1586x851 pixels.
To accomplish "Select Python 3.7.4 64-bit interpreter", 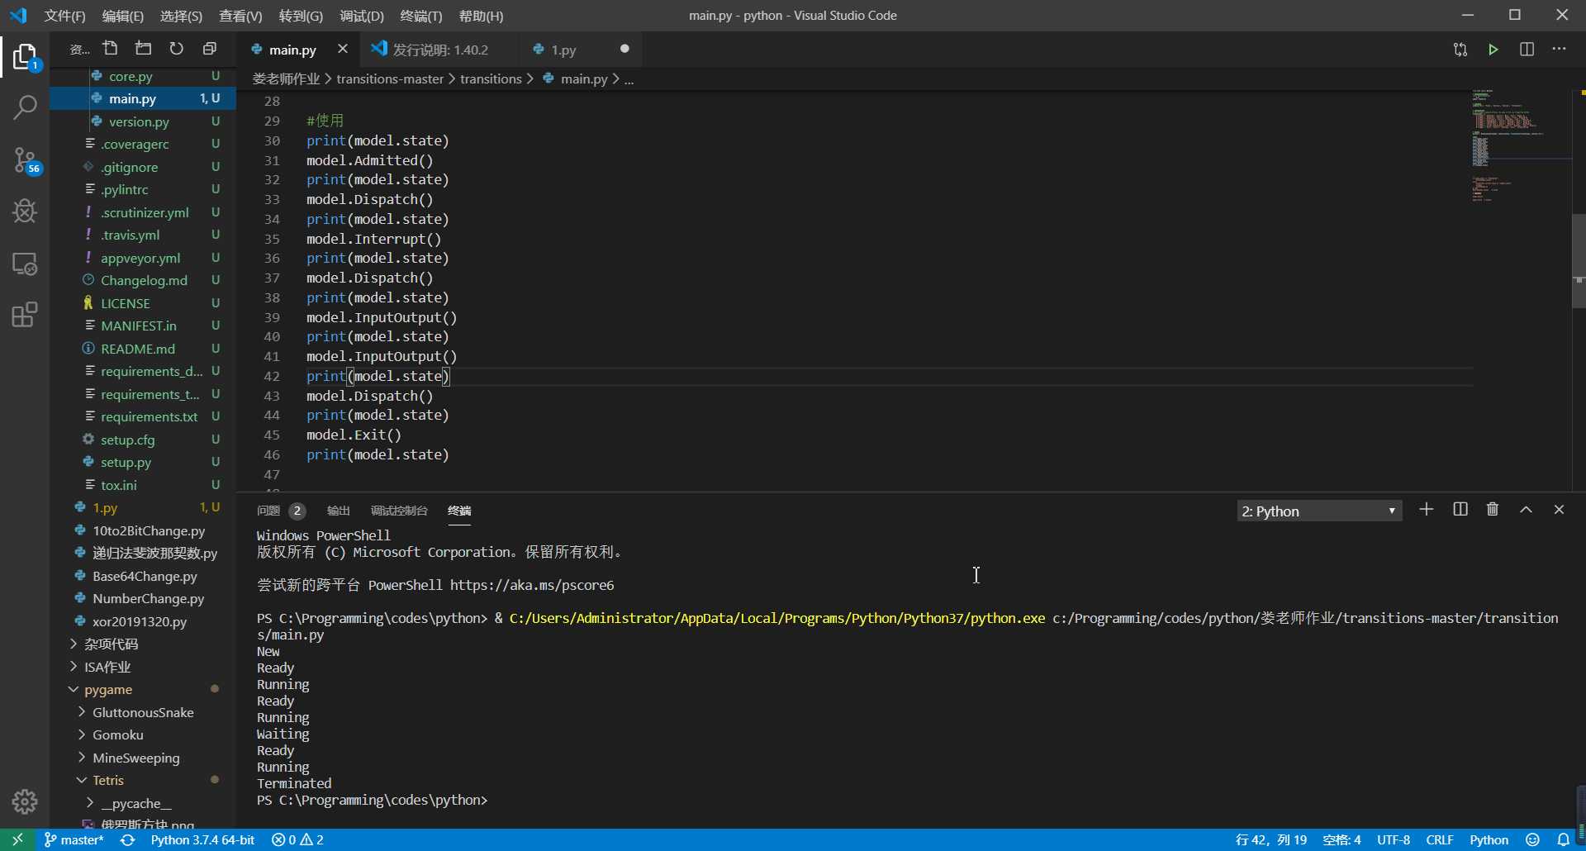I will 202,839.
